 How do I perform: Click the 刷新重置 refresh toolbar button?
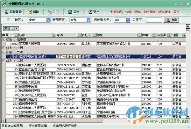pyautogui.click(x=13, y=12)
